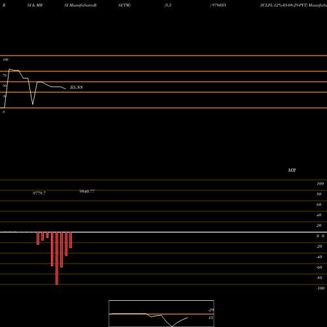The image size is (327, 327).
Task: Click the price label 9840.77
Action: click(x=87, y=191)
